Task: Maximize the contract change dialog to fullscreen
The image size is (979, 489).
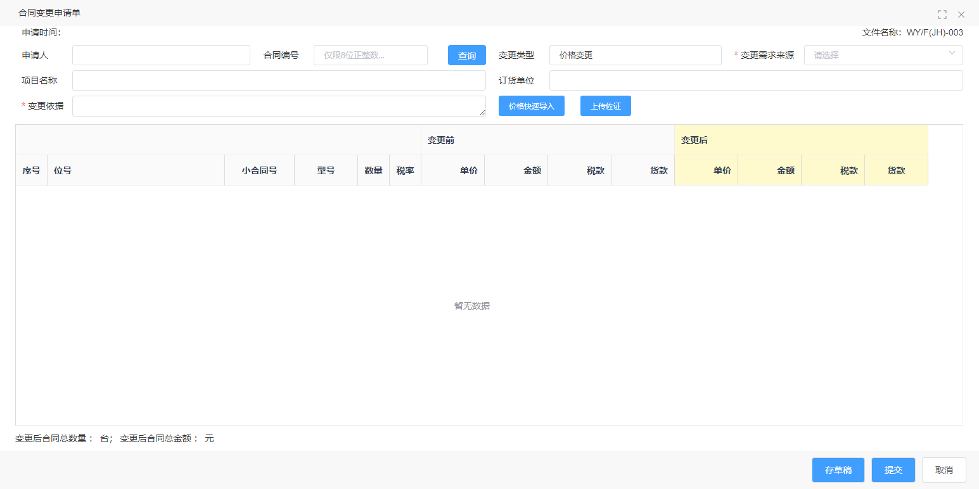Action: 942,15
